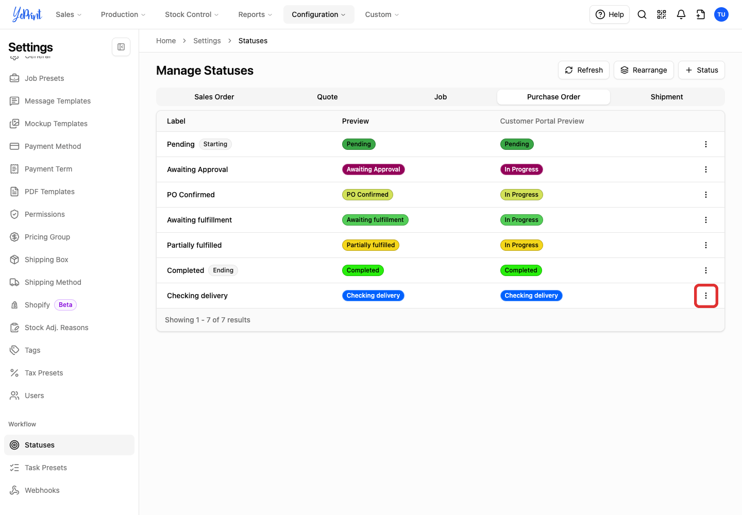
Task: Open Shopify Beta settings
Action: pos(69,305)
